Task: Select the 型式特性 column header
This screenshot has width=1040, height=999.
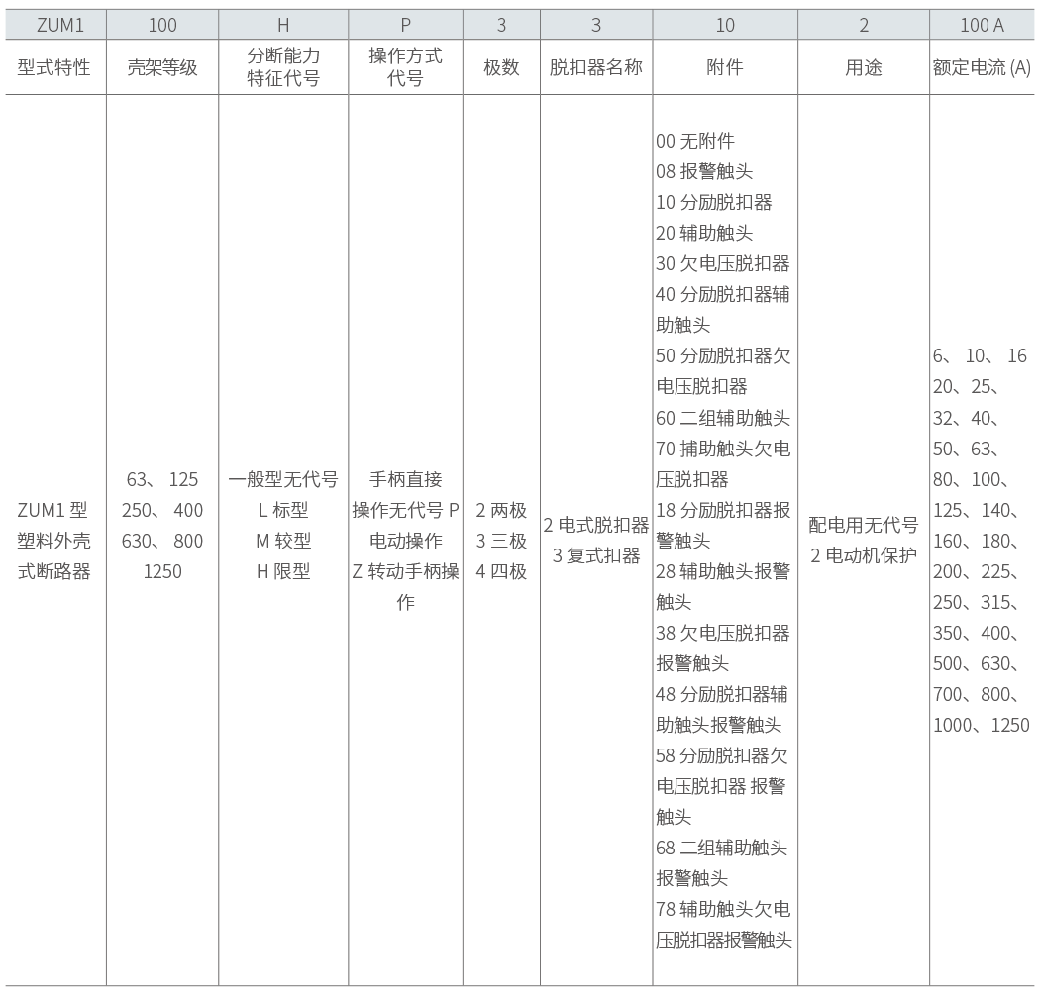Action: coord(54,68)
